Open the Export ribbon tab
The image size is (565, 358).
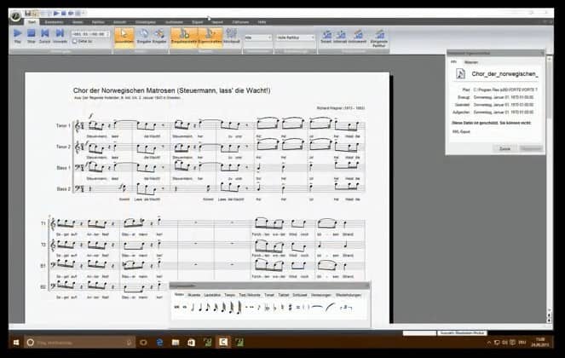coord(198,22)
